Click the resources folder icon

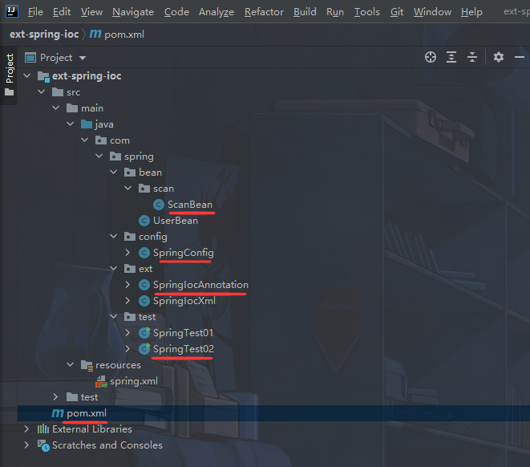(87, 366)
